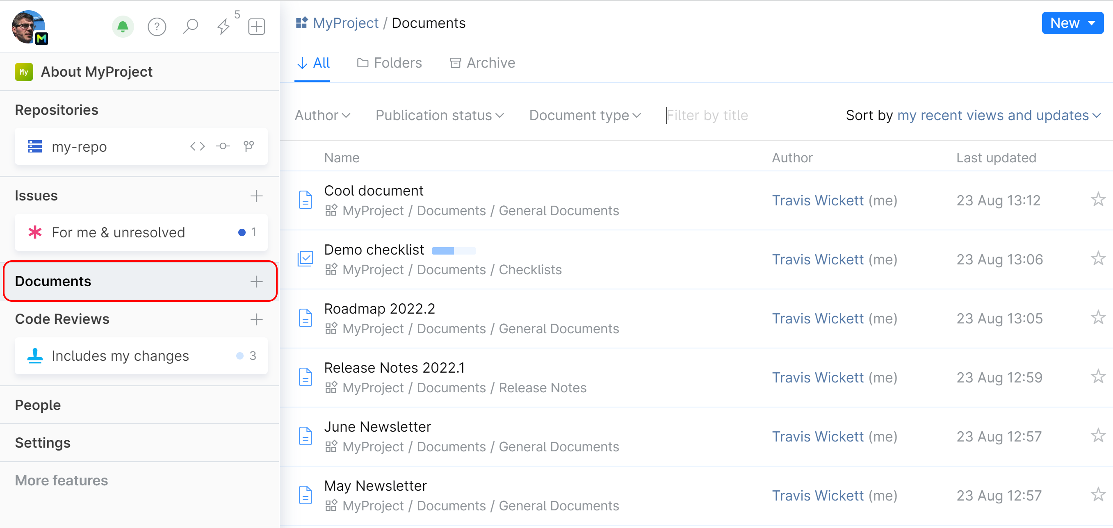Open the Author filter dropdown
1113x528 pixels.
pyautogui.click(x=323, y=115)
